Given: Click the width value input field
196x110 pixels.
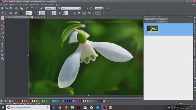Looking at the screenshot, I should click(42, 12).
